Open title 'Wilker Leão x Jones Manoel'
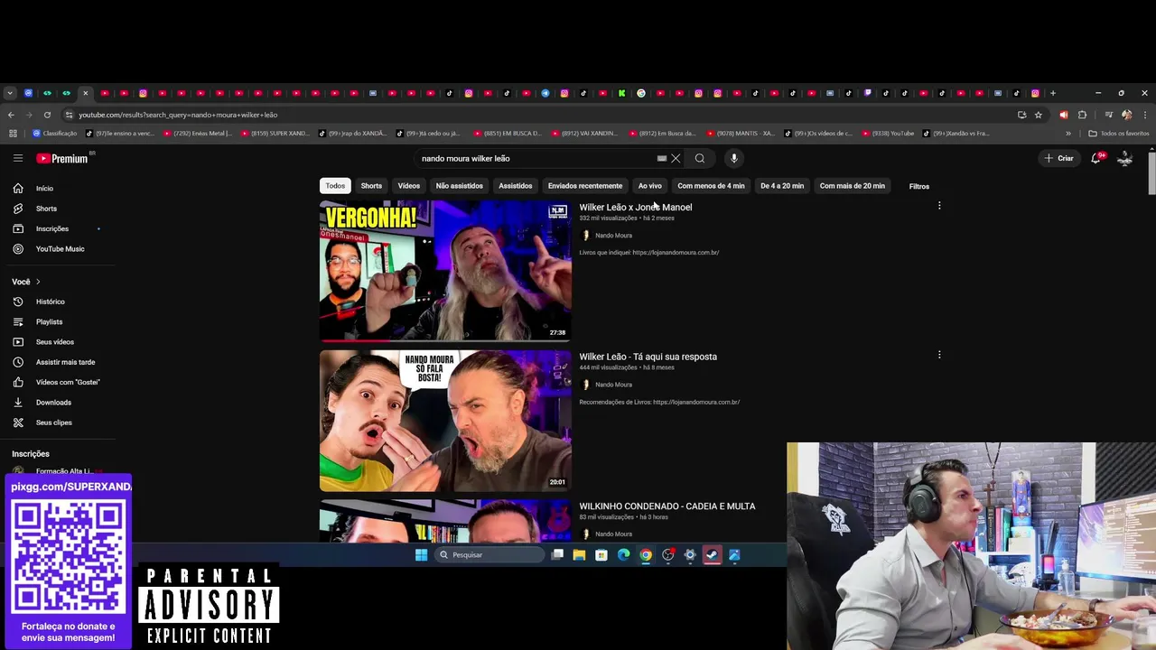 point(636,208)
